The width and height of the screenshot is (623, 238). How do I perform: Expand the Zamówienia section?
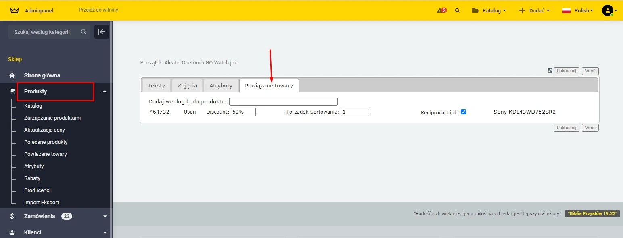tap(105, 216)
